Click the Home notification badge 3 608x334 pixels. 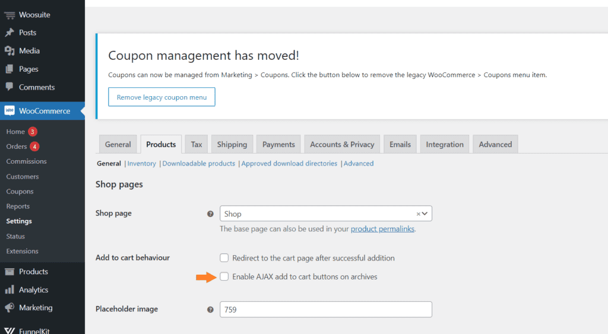click(33, 132)
